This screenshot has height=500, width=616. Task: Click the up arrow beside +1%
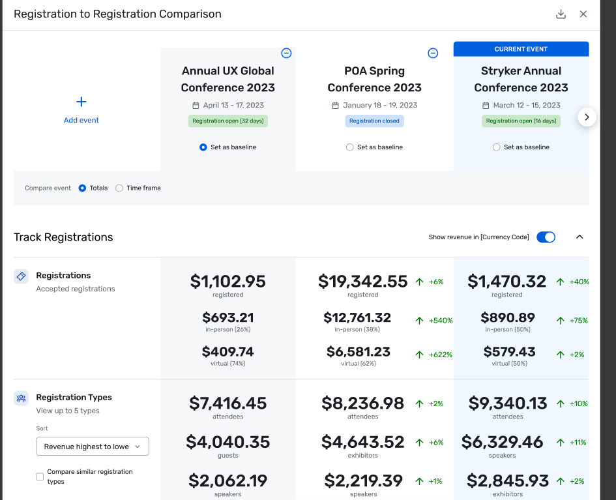point(420,481)
